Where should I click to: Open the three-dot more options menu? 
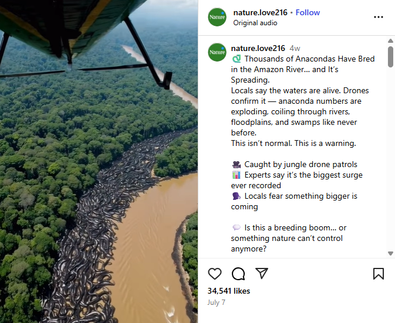(x=379, y=17)
